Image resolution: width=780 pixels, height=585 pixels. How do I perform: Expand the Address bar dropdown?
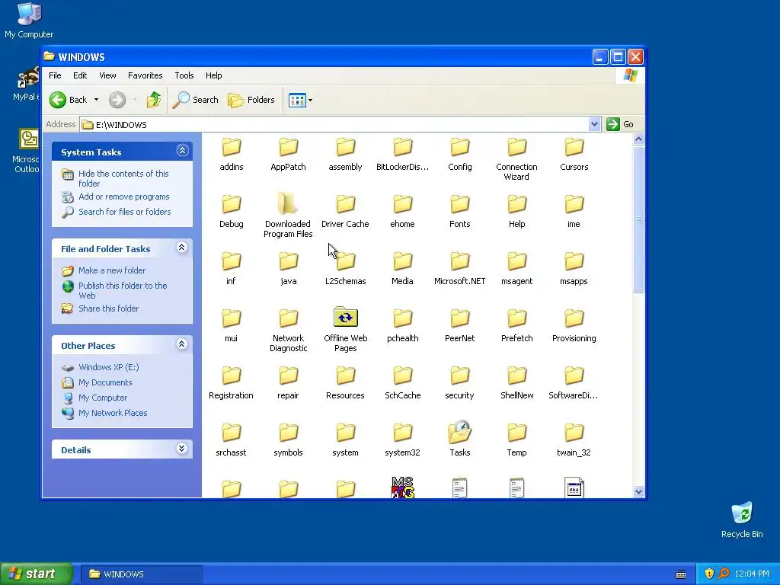(594, 124)
